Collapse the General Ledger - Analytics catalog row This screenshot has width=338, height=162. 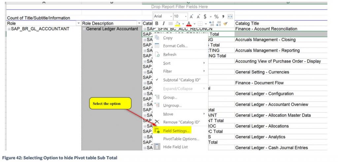145,137
